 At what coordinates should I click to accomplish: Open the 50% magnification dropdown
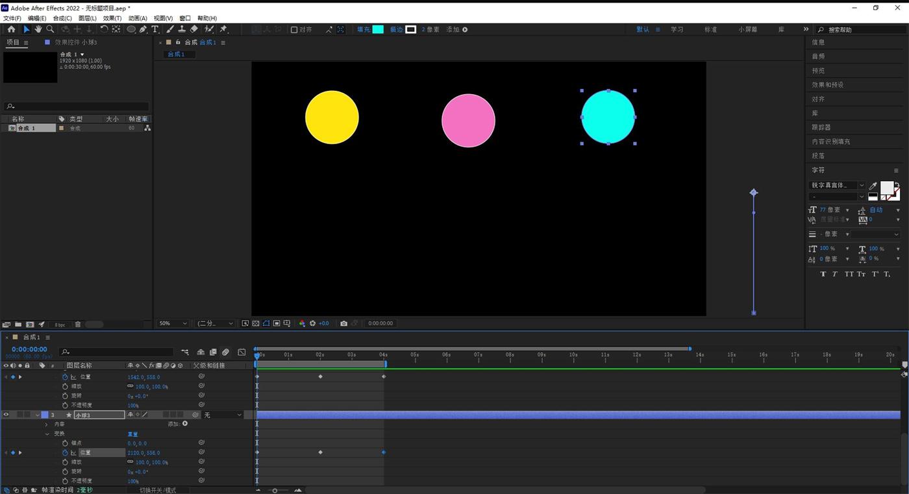click(x=173, y=323)
